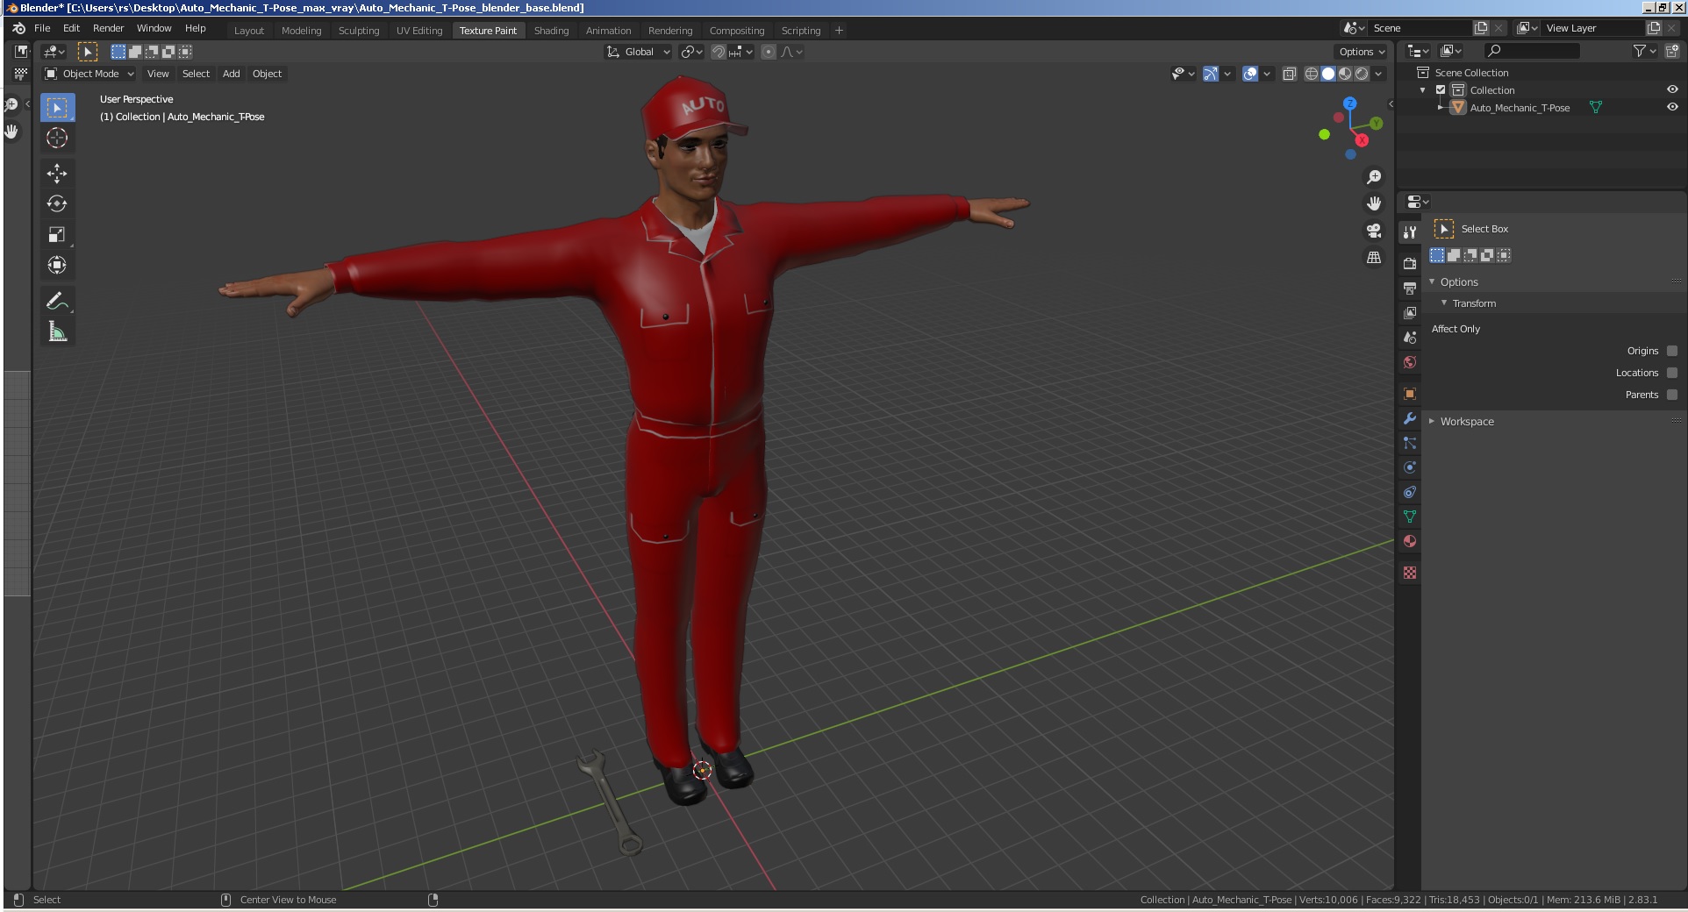Click the View Layer name field
Screen dimensions: 1688x912
click(x=1591, y=28)
